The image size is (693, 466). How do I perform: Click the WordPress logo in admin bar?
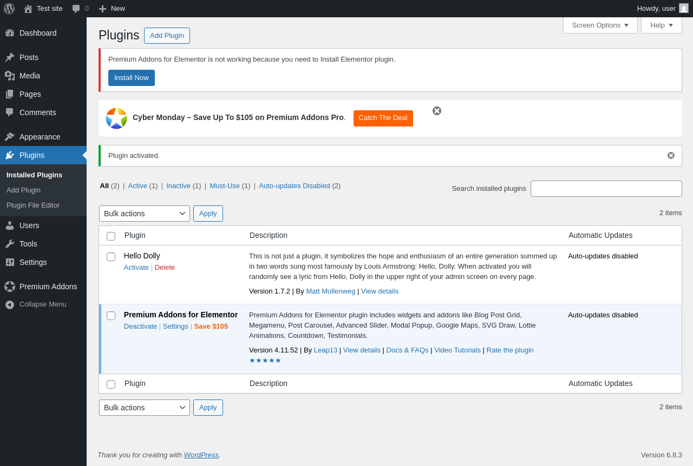click(x=9, y=9)
